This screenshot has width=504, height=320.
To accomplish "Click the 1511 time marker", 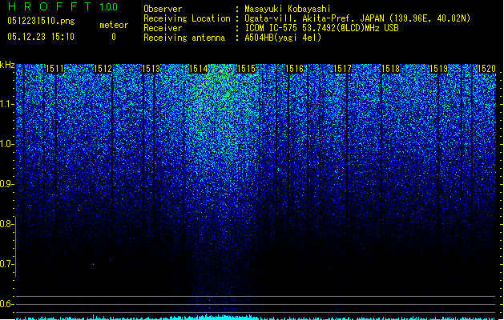I will pyautogui.click(x=54, y=69).
